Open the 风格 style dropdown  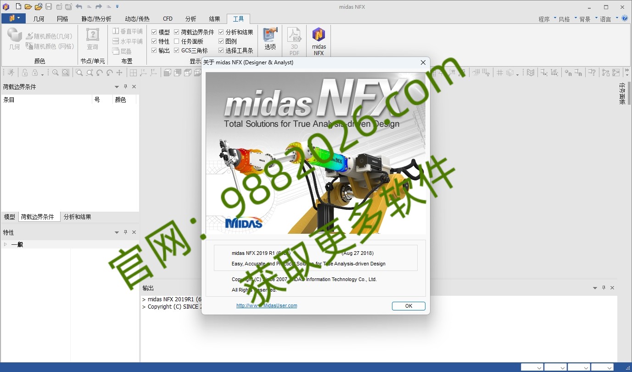pyautogui.click(x=567, y=19)
